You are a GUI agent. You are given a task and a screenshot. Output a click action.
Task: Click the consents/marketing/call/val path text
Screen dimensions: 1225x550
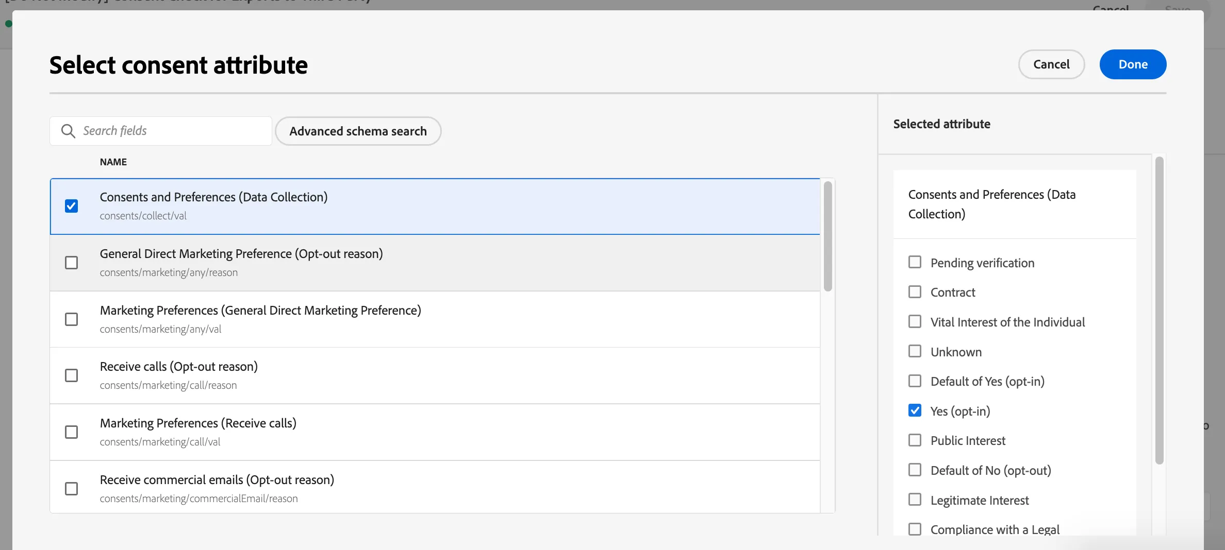coord(160,442)
